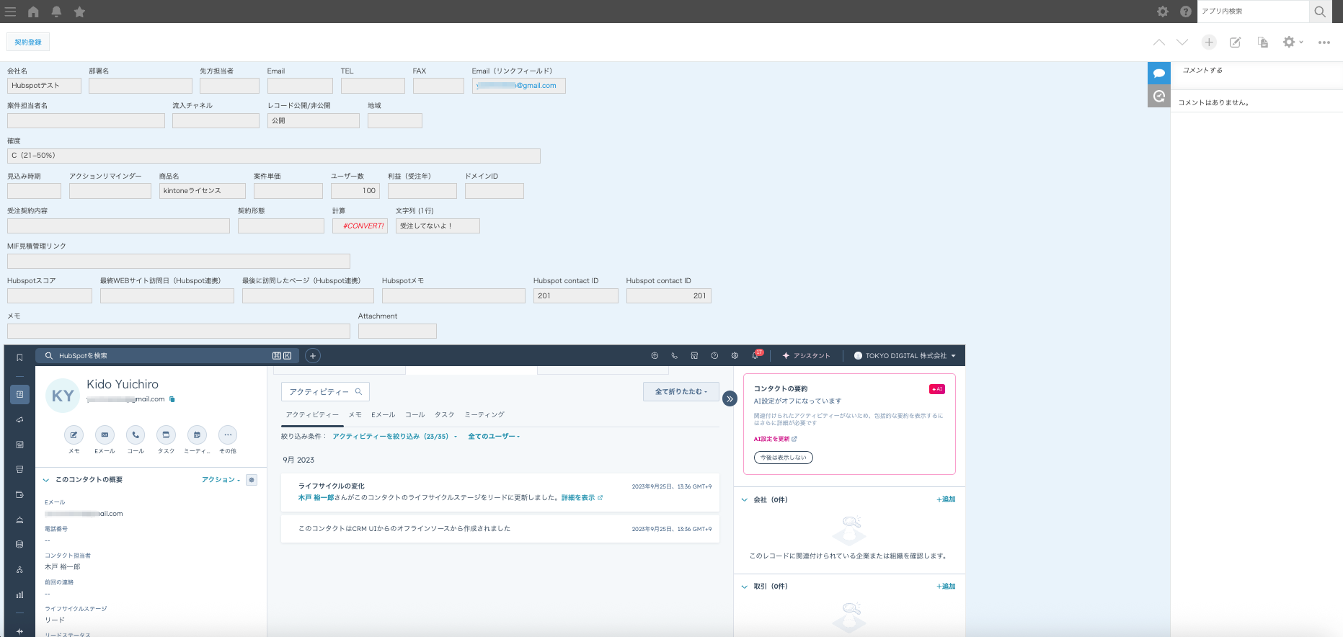Image resolution: width=1343 pixels, height=637 pixels.
Task: Make a call with コール icon
Action: click(x=136, y=435)
